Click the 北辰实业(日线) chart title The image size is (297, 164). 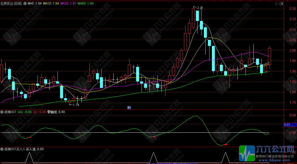(11, 4)
